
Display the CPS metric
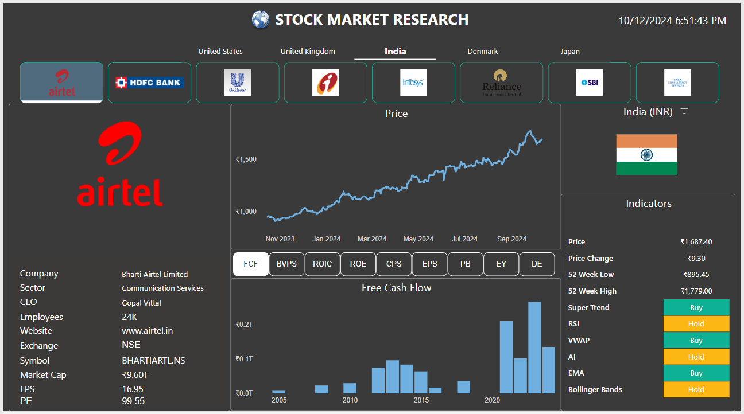click(x=394, y=264)
